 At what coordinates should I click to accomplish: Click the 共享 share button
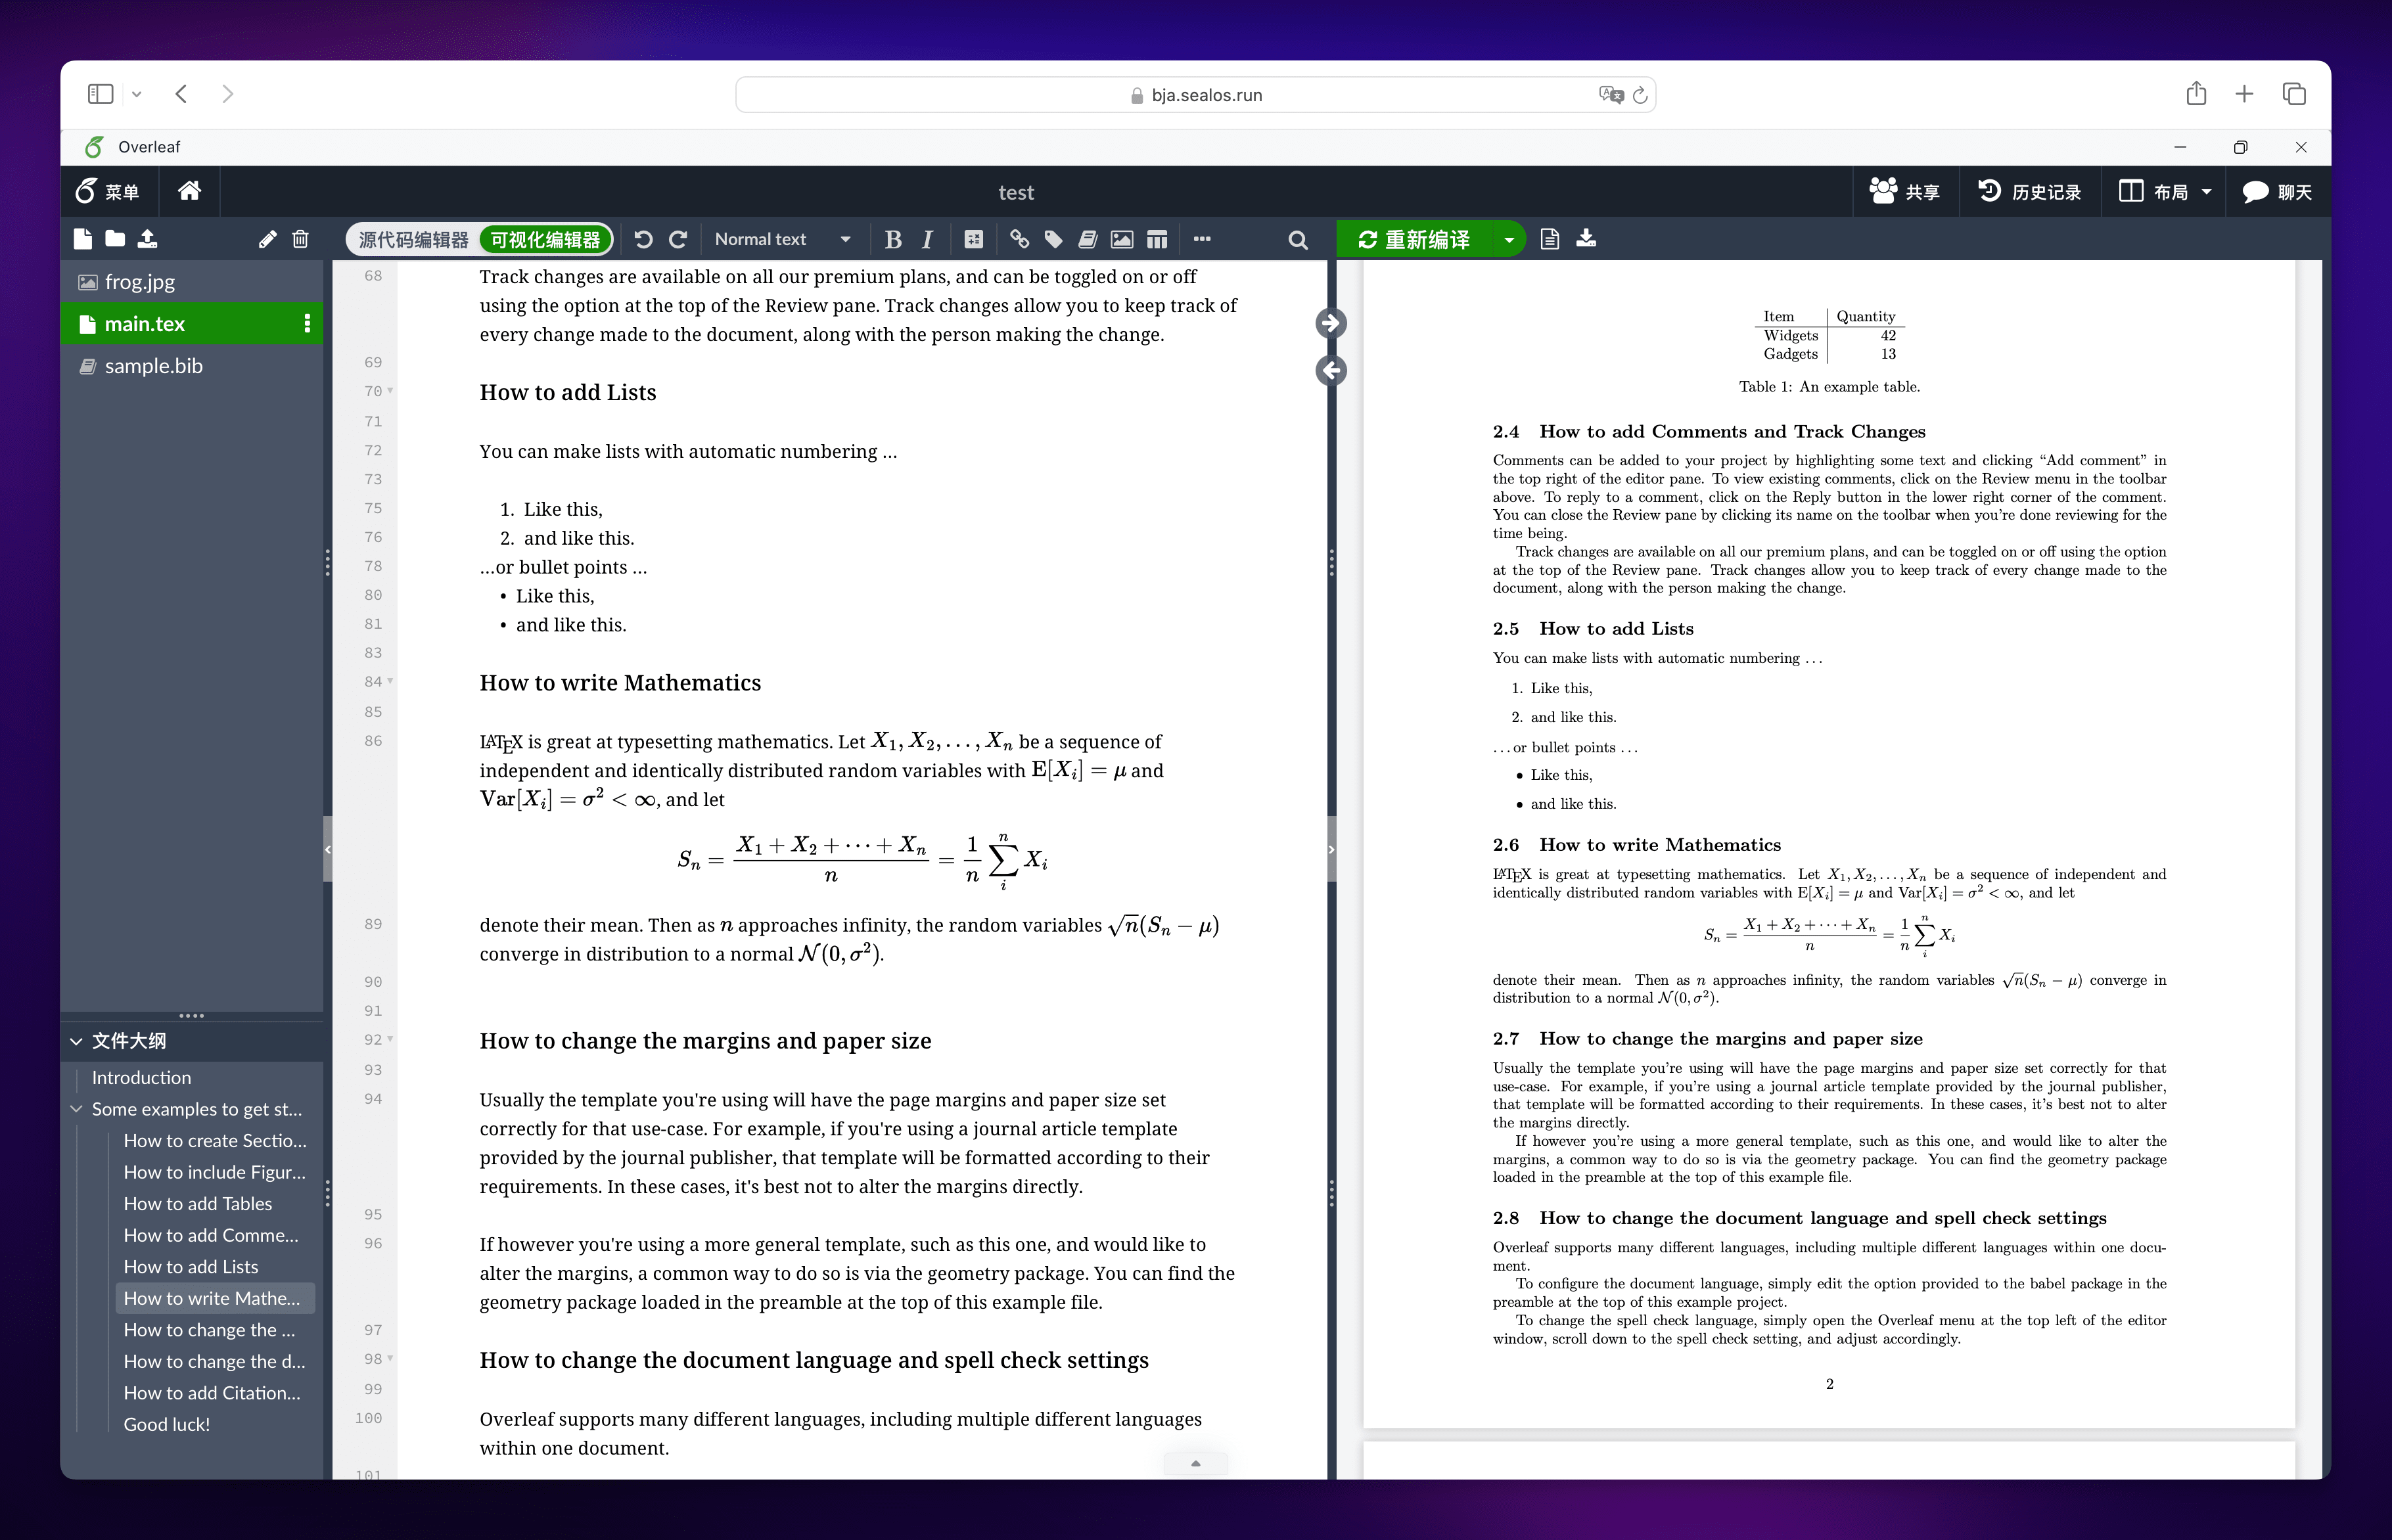tap(1905, 191)
